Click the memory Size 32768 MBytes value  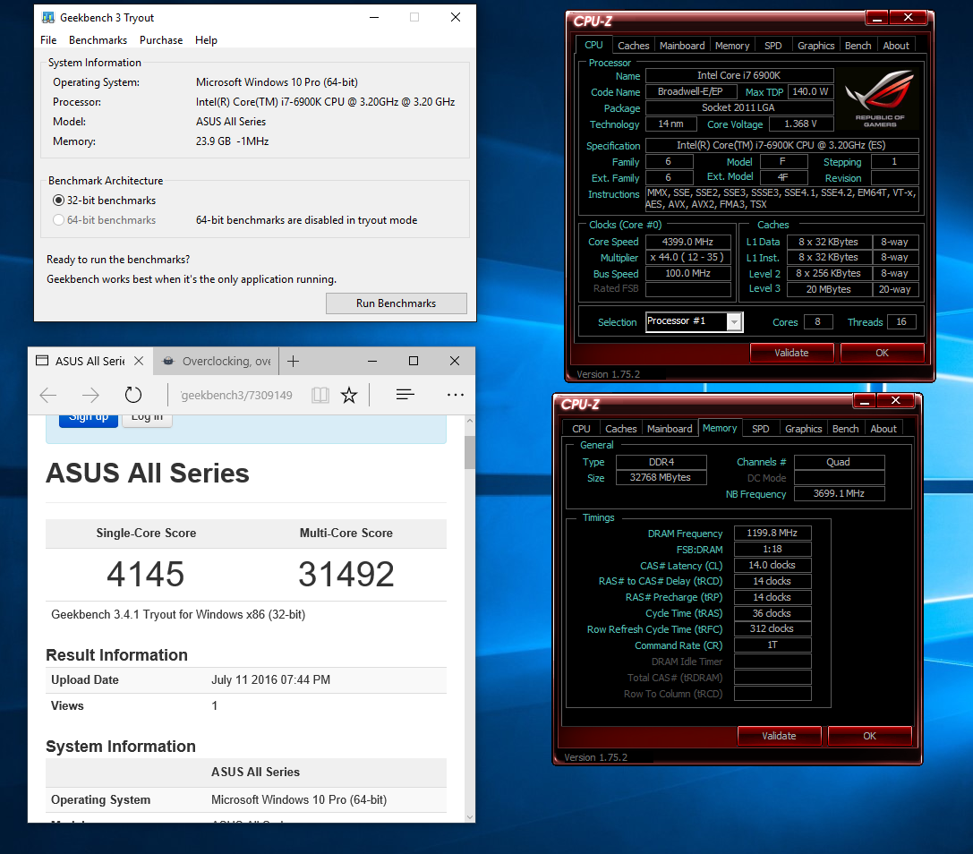(x=661, y=478)
